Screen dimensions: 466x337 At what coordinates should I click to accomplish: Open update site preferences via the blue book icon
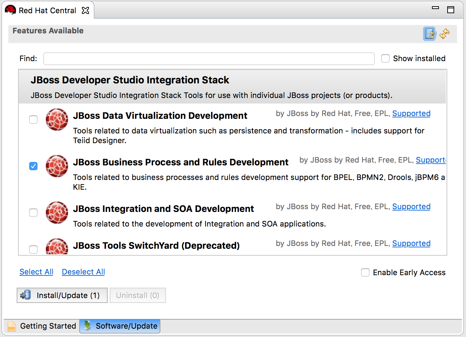point(430,34)
